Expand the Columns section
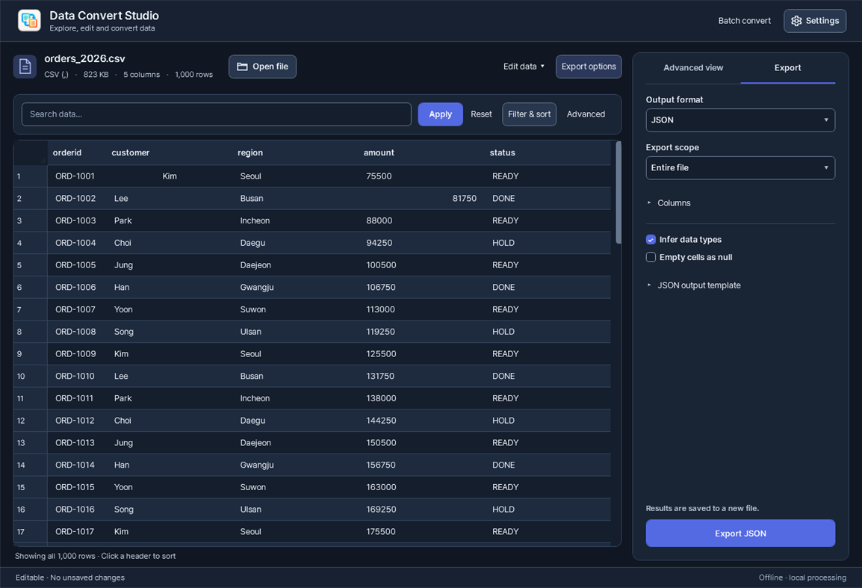Image resolution: width=862 pixels, height=588 pixels. pyautogui.click(x=669, y=203)
